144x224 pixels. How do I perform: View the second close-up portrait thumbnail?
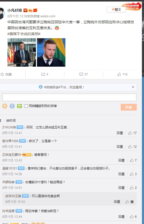[x=51, y=52]
